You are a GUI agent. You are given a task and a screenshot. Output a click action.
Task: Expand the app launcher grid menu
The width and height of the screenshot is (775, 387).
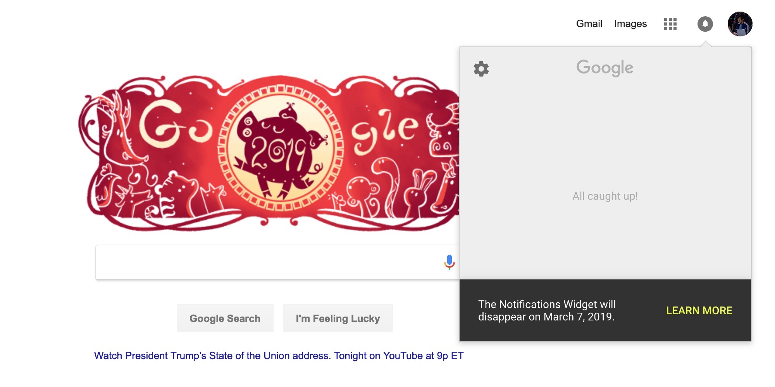[x=670, y=24]
